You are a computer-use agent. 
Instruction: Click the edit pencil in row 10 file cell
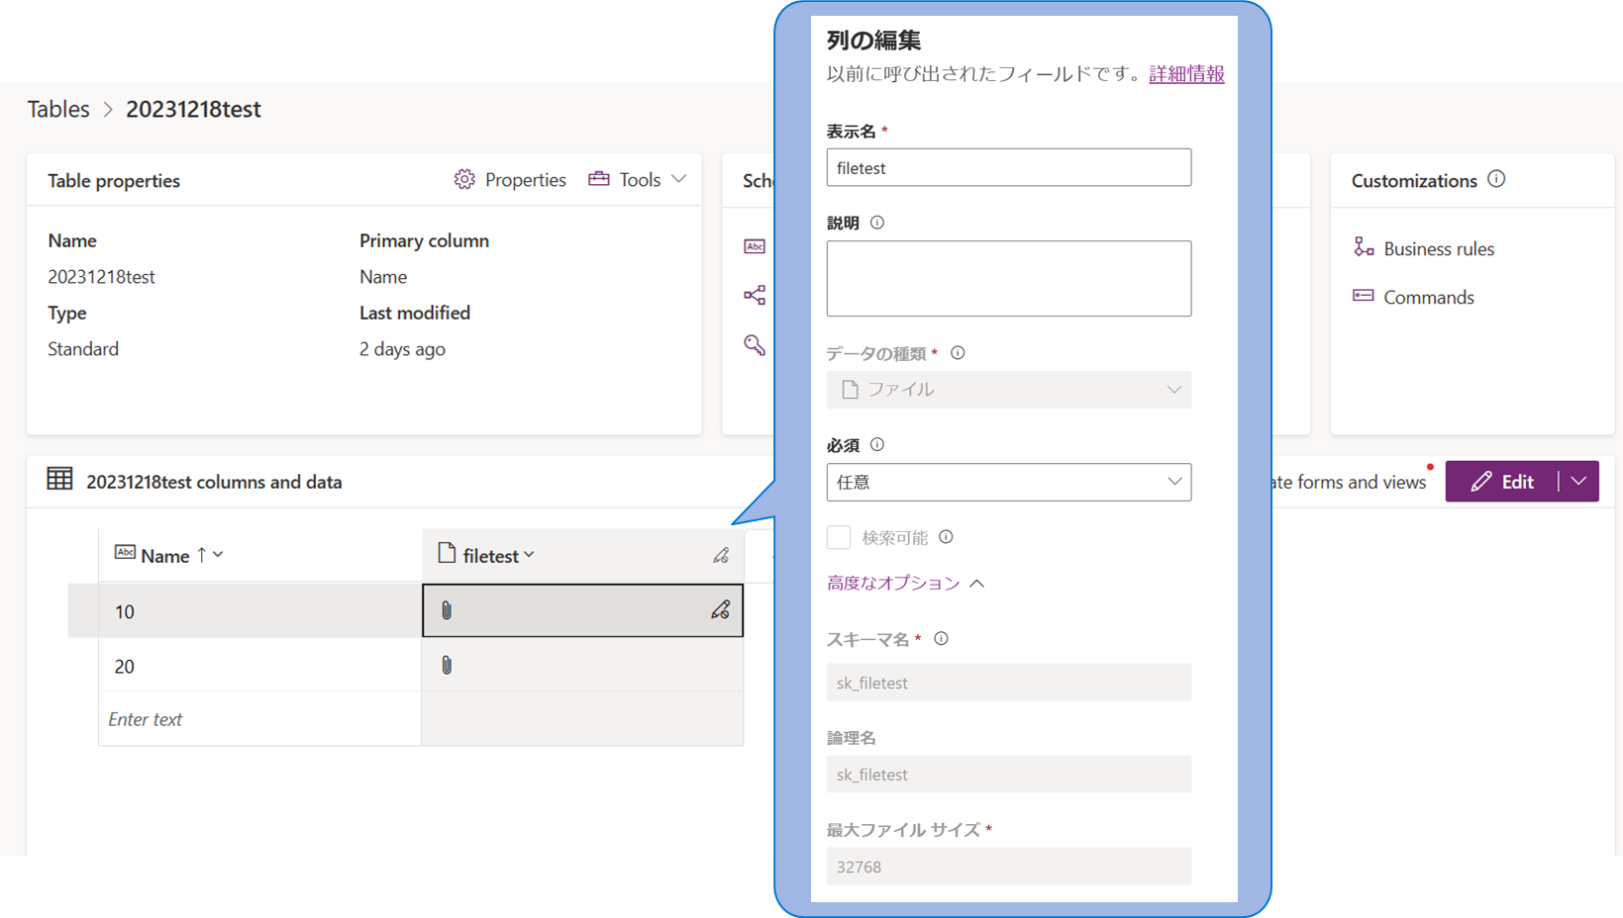point(720,609)
